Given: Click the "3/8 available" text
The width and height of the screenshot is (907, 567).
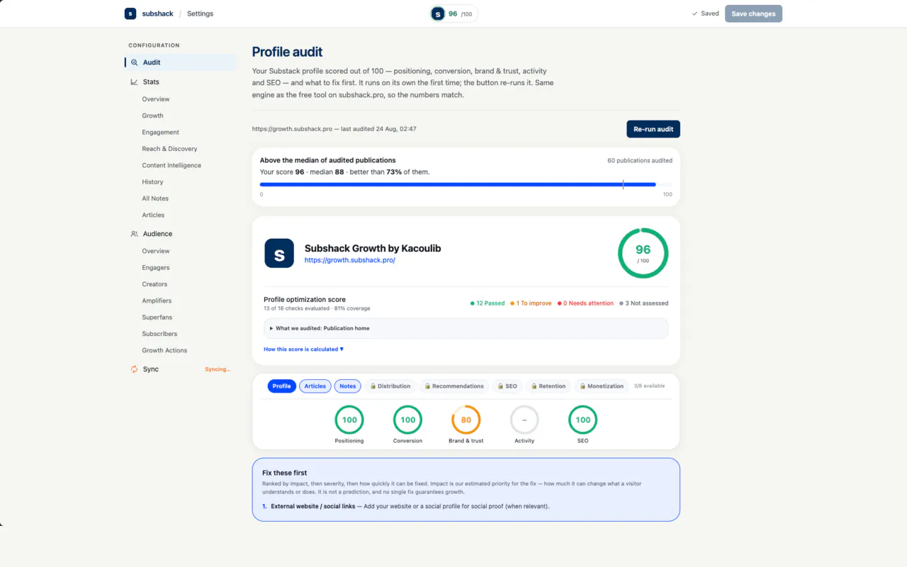Looking at the screenshot, I should 649,386.
